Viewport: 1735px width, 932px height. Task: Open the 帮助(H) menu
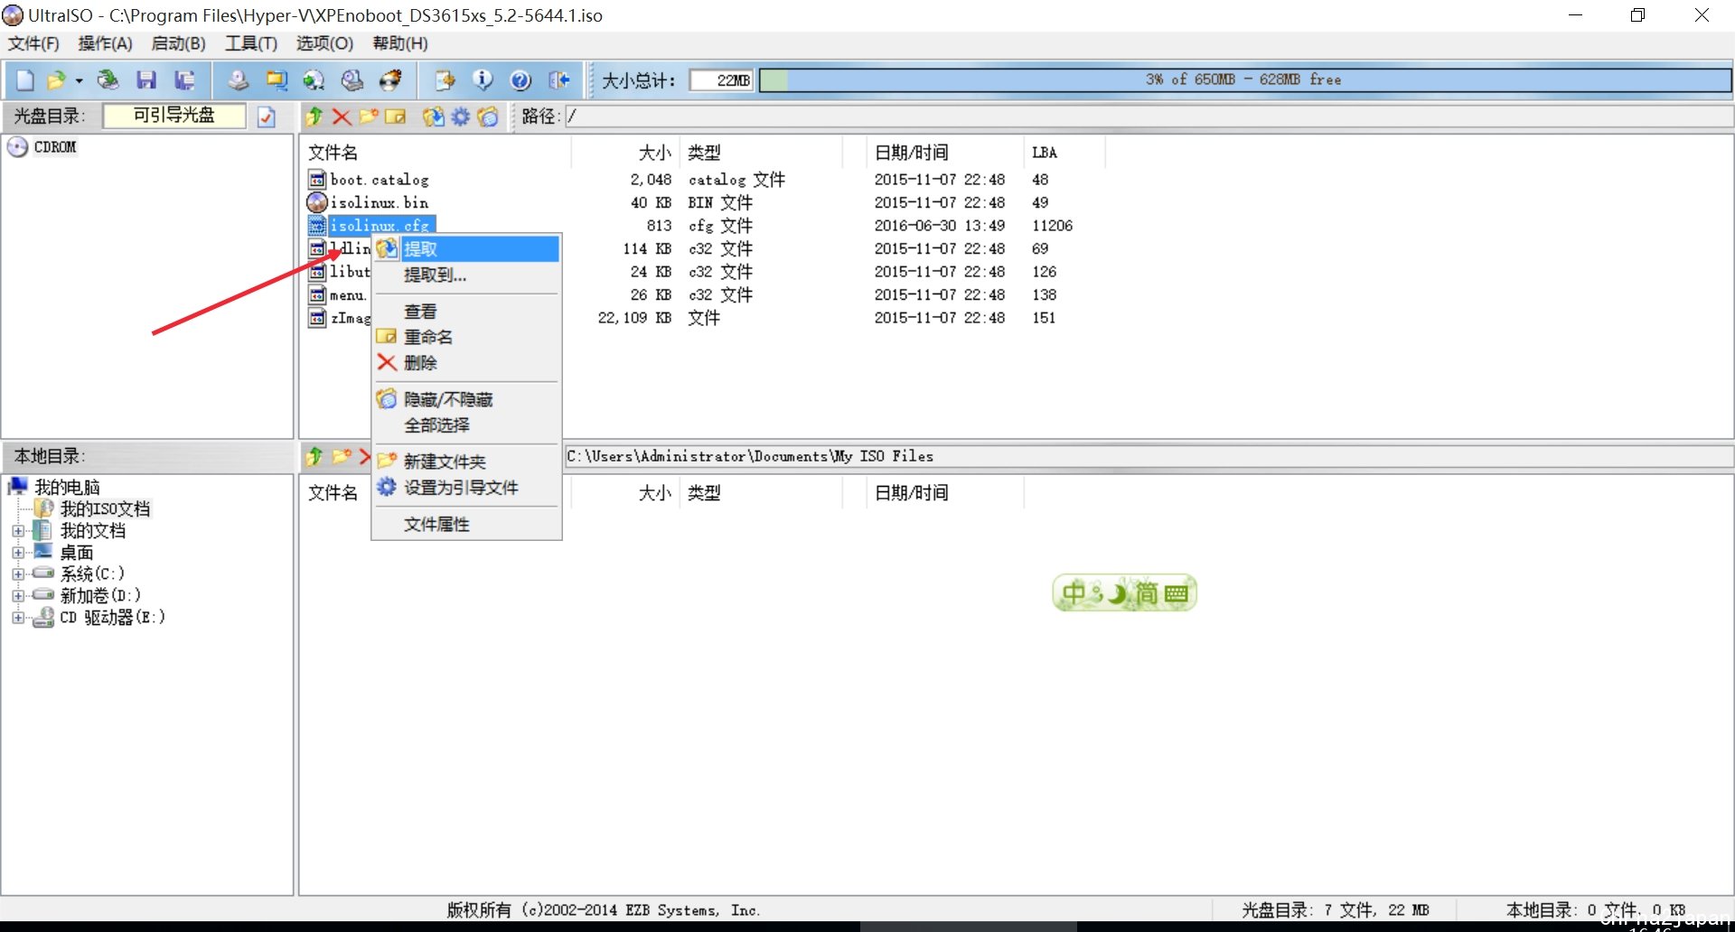point(399,43)
